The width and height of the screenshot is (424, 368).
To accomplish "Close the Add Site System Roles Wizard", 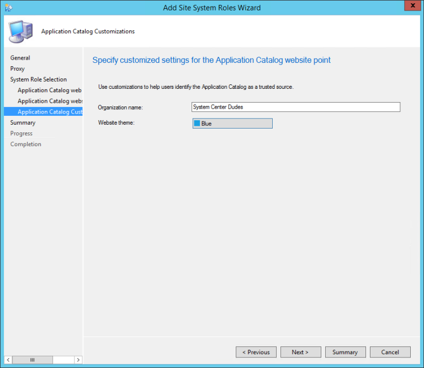I will [411, 7].
